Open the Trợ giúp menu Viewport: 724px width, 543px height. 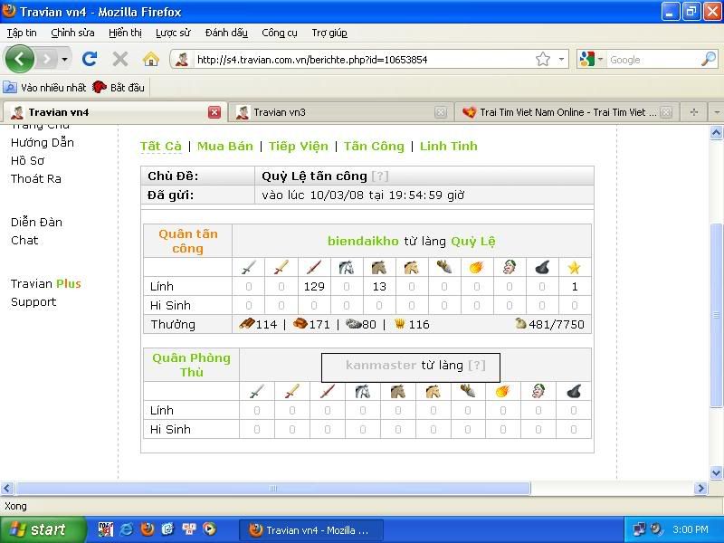point(329,33)
